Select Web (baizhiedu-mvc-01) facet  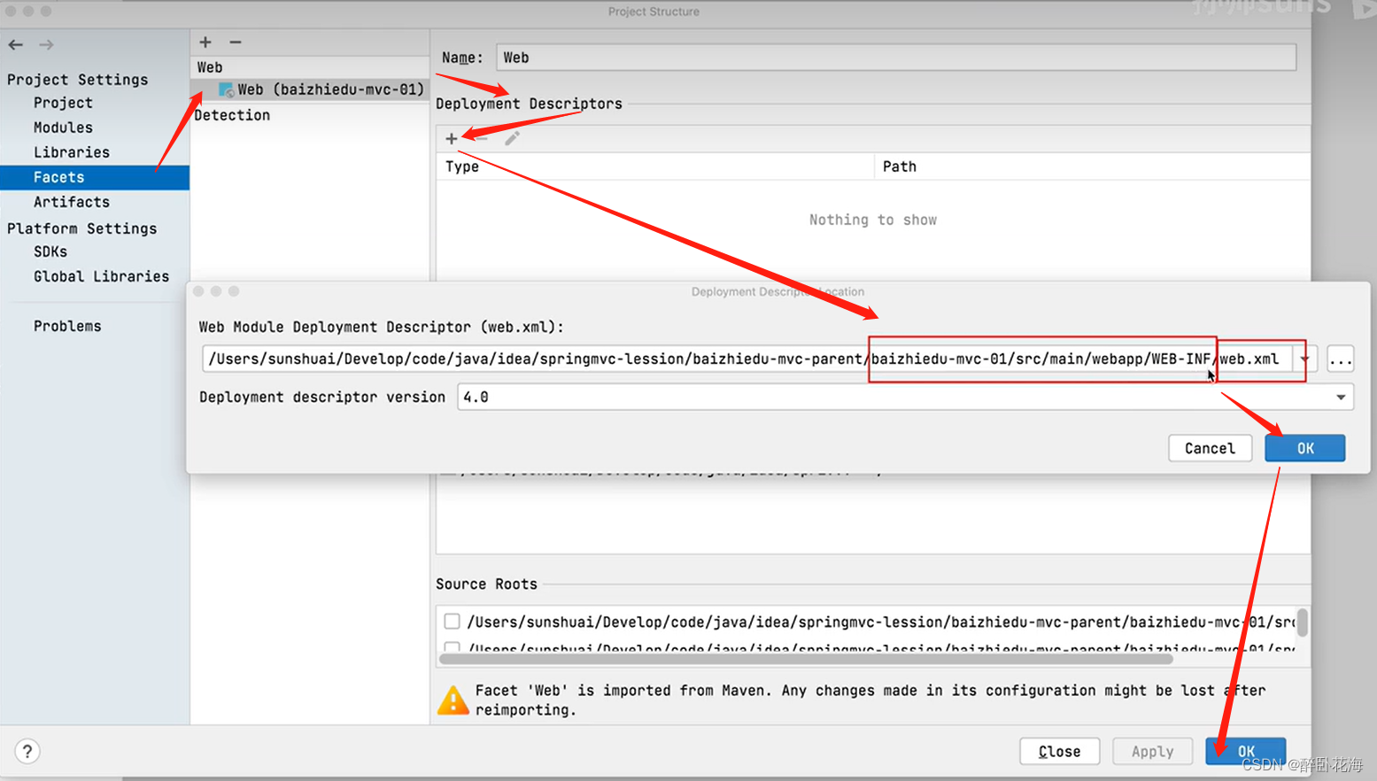click(310, 89)
